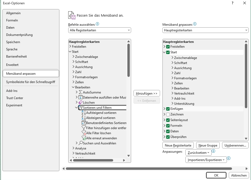Click the Aufsteigend sortieren A-Z icon

tap(84, 113)
